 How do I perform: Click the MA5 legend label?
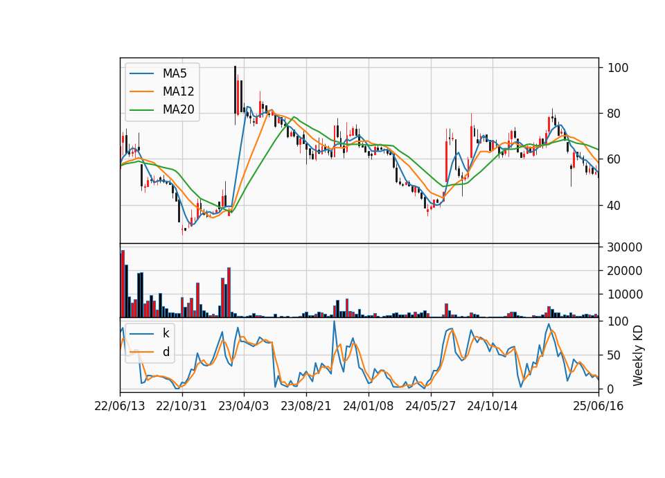[175, 73]
